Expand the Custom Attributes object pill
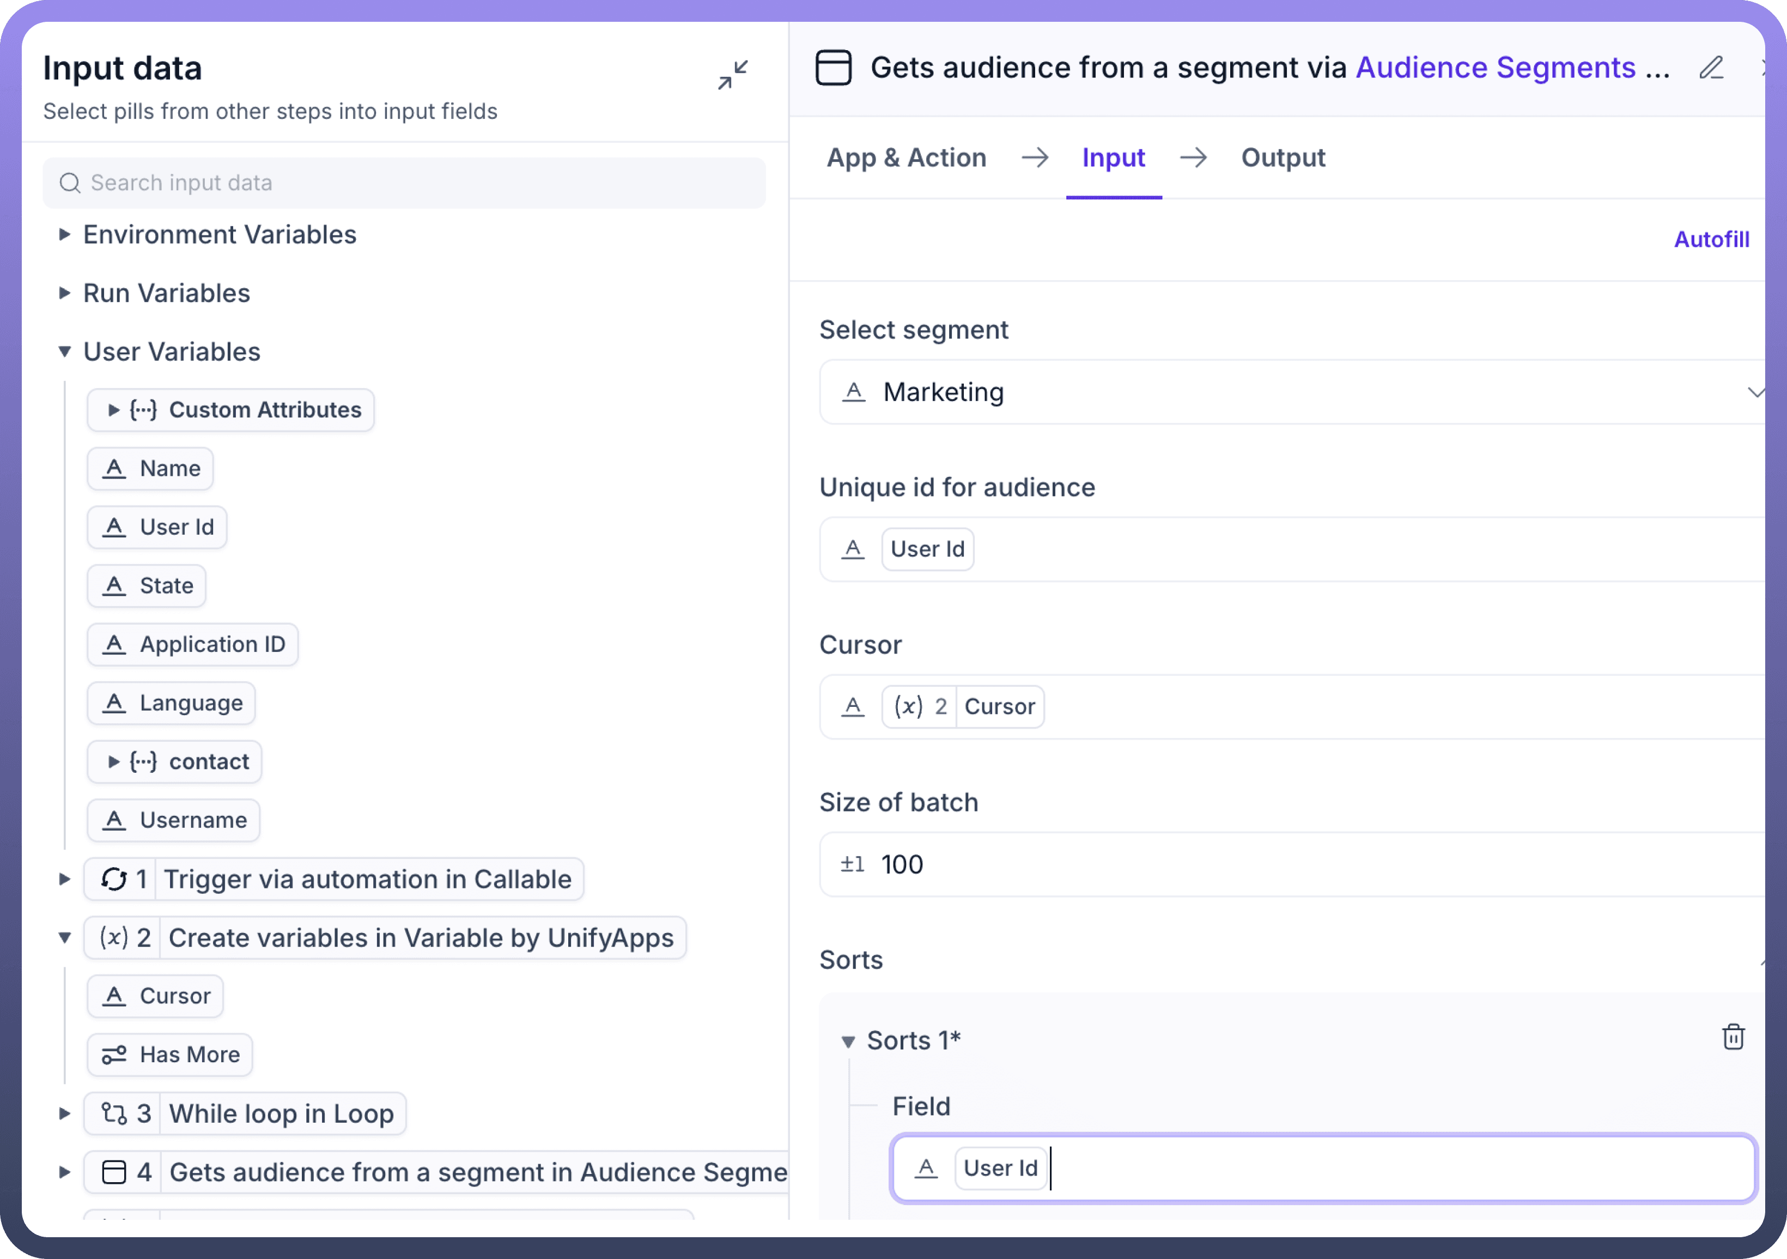The image size is (1787, 1259). [114, 410]
